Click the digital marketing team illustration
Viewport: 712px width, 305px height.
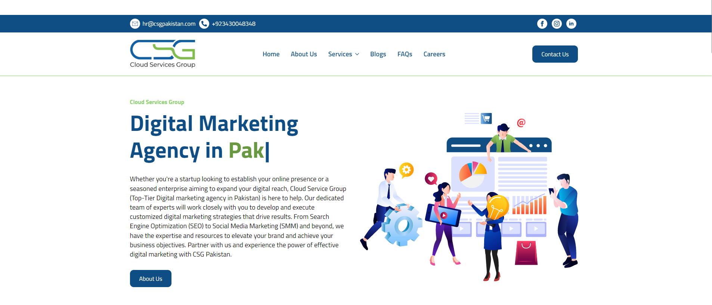click(469, 196)
